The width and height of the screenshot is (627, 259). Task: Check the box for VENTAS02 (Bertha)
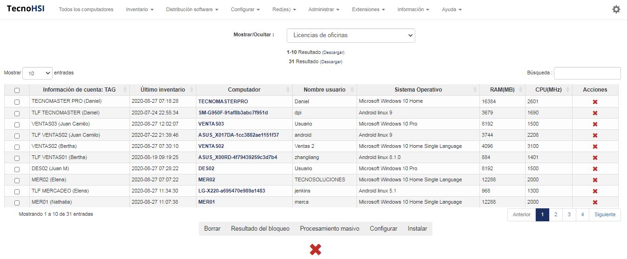point(17,146)
